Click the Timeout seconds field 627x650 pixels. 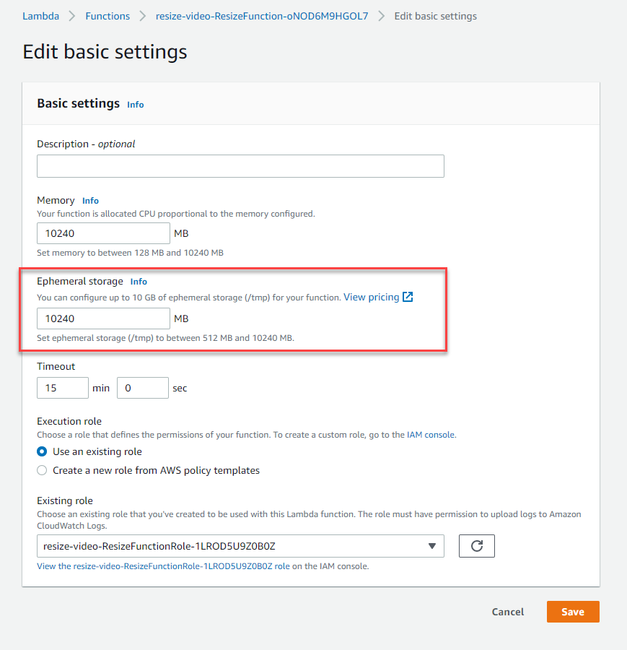(142, 388)
